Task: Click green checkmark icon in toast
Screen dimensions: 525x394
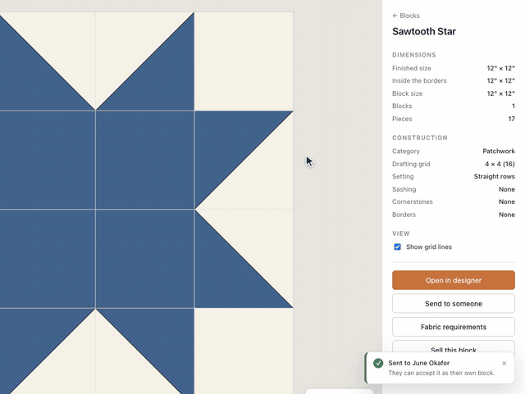Action: 378,363
